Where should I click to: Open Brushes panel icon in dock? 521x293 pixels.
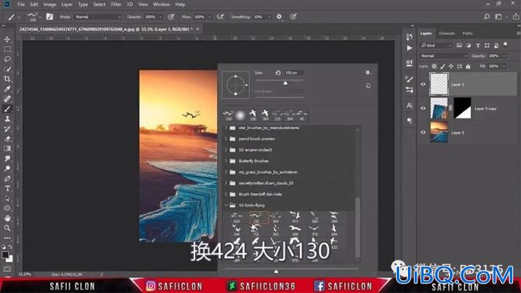pos(409,79)
